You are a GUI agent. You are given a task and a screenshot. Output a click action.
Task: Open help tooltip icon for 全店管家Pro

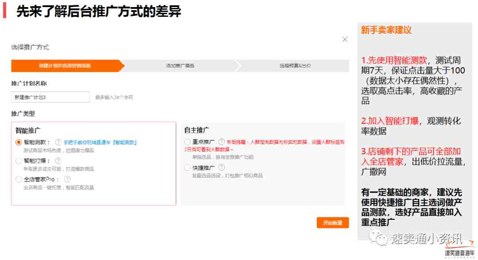(67, 179)
